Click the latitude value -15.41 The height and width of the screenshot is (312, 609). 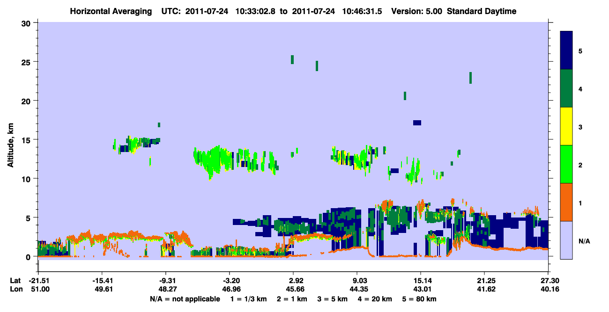coord(102,281)
